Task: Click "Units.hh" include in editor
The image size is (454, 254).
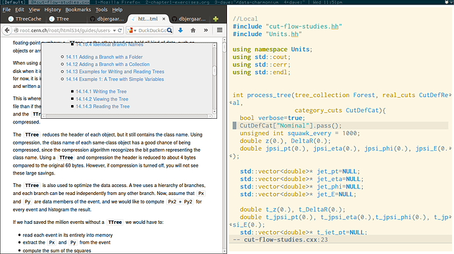Action: click(x=284, y=34)
